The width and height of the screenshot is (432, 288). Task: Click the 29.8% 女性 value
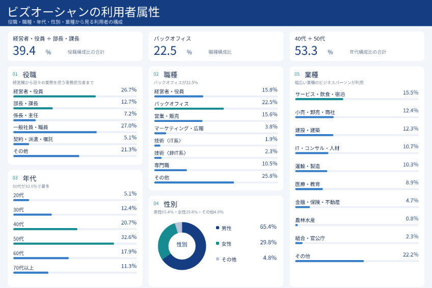(x=268, y=242)
